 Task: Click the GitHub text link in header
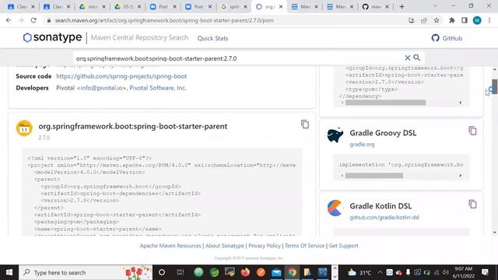(452, 38)
